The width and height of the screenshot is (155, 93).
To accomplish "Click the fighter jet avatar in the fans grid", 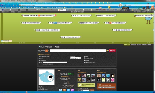I will pos(103,76).
